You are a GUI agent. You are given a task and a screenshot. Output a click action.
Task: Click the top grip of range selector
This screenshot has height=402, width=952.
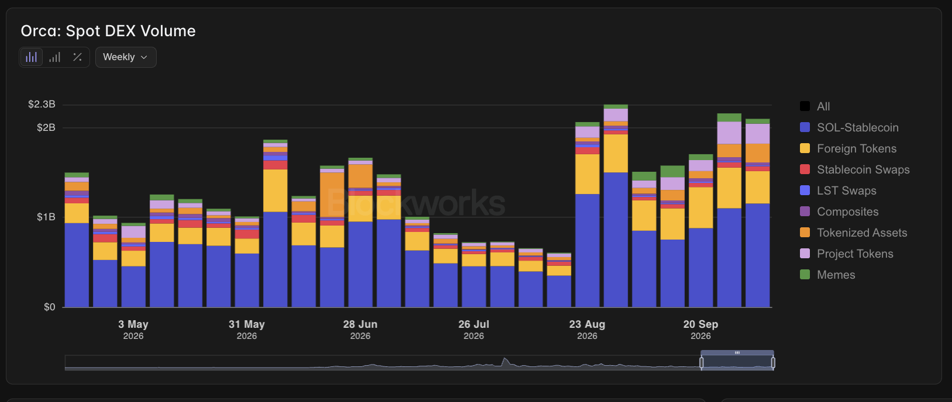[737, 353]
